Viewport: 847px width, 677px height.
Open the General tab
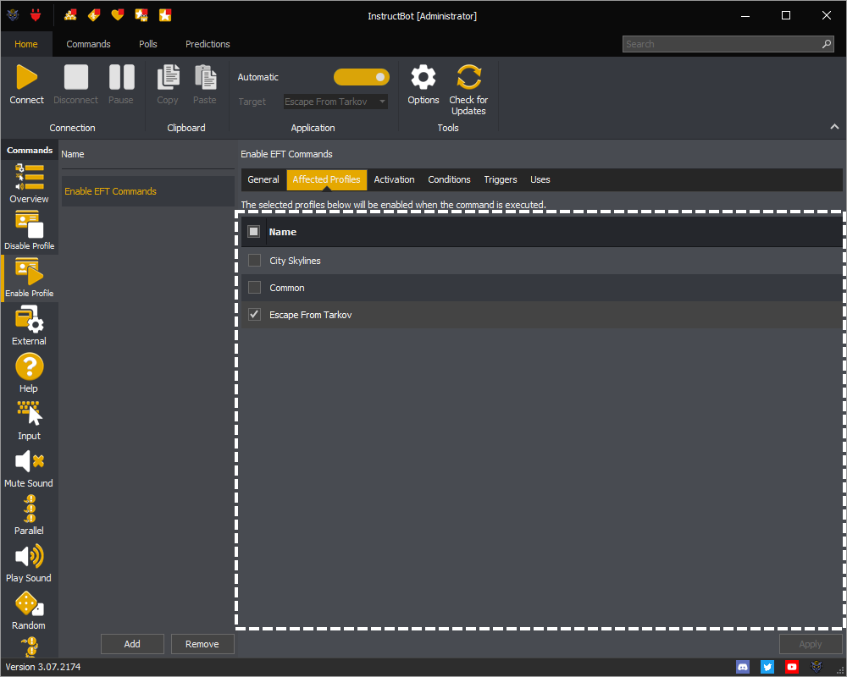[x=263, y=179]
